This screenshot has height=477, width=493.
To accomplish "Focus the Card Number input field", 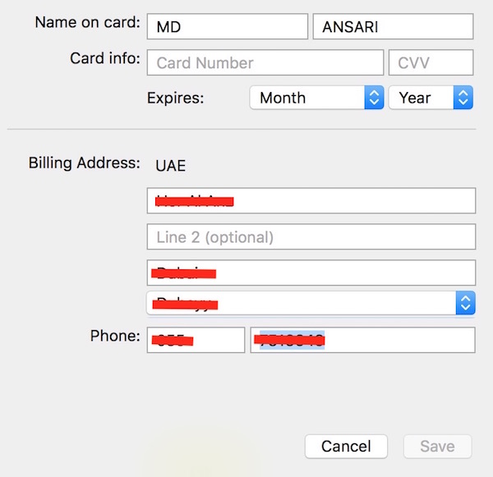I will [265, 62].
